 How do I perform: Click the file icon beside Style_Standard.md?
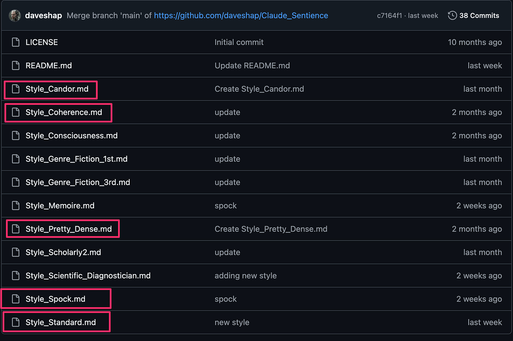click(16, 322)
